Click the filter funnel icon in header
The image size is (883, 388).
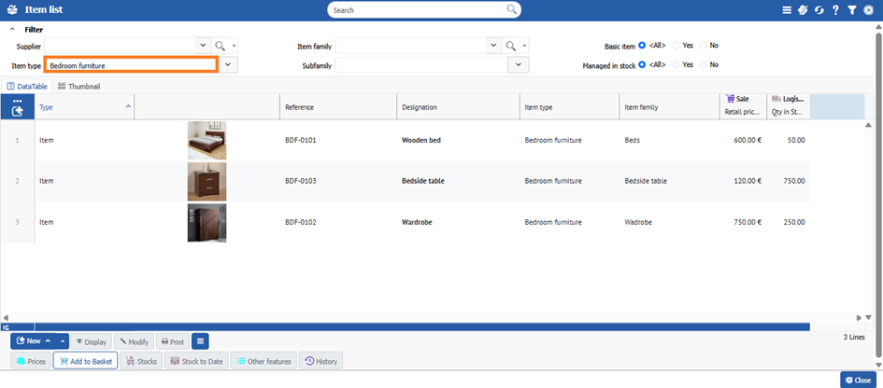(x=851, y=9)
